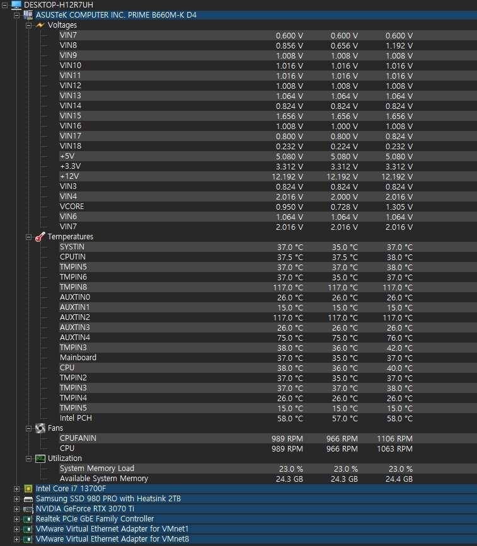Expand the VMware VMnet1 adapter node
Viewport: 477px width, 546px height.
click(x=16, y=530)
